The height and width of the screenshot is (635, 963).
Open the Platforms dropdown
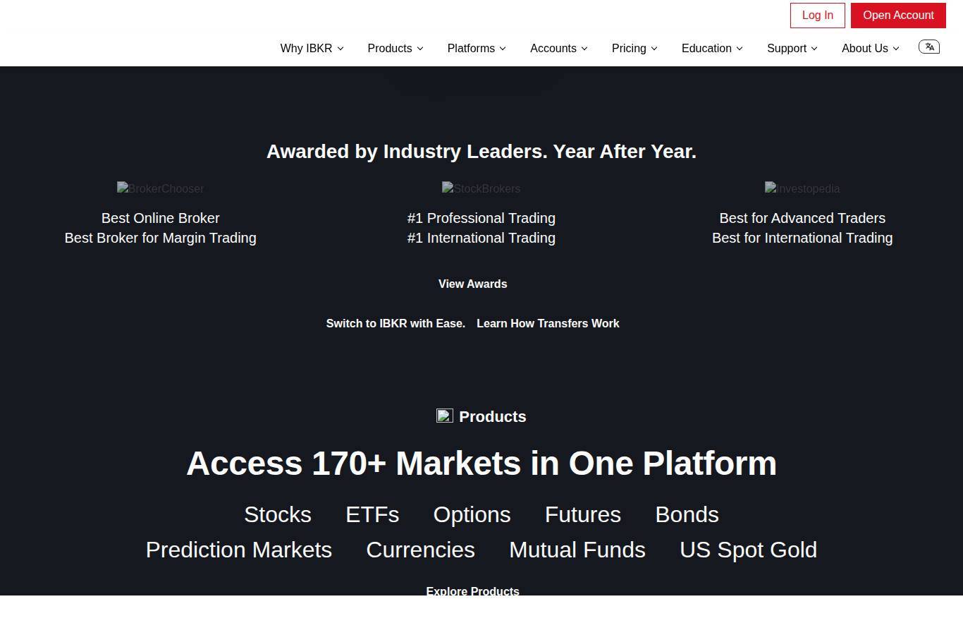[x=477, y=48]
